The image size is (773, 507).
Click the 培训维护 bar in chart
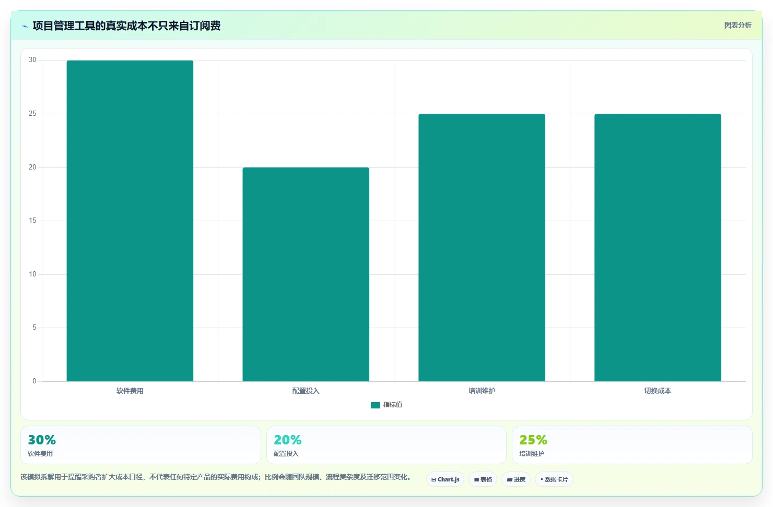coord(482,248)
